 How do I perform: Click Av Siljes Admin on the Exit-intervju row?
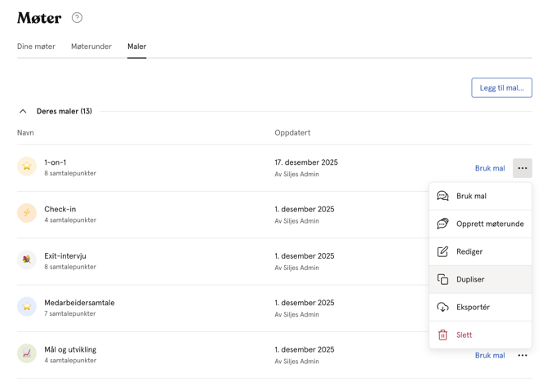point(297,268)
